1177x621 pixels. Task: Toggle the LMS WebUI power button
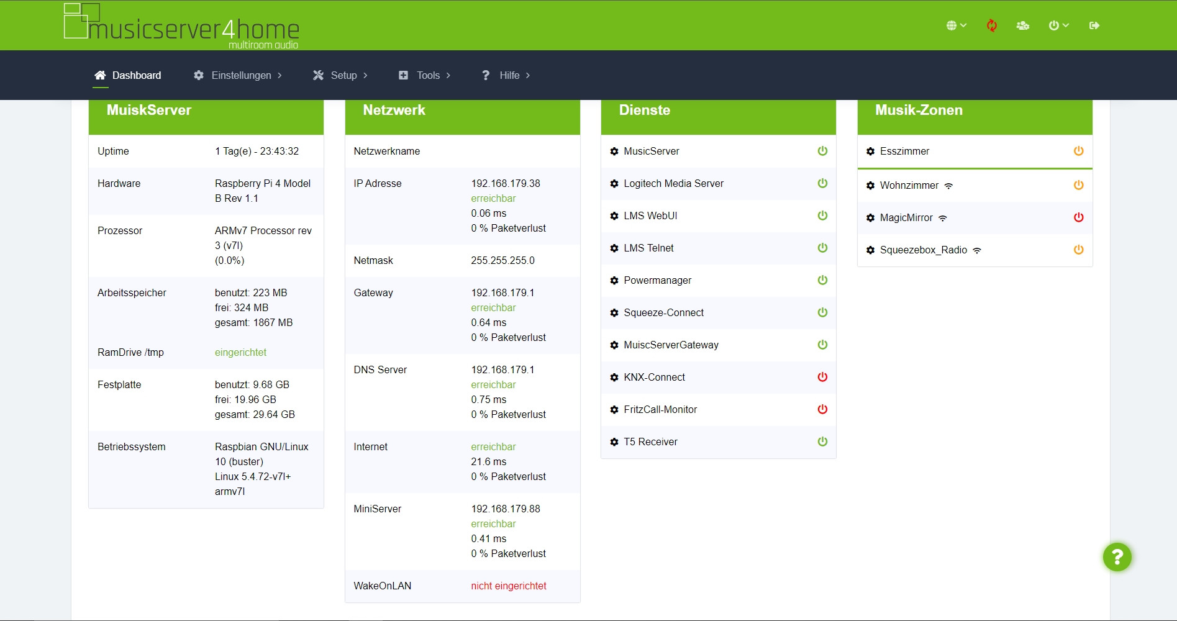(x=822, y=215)
